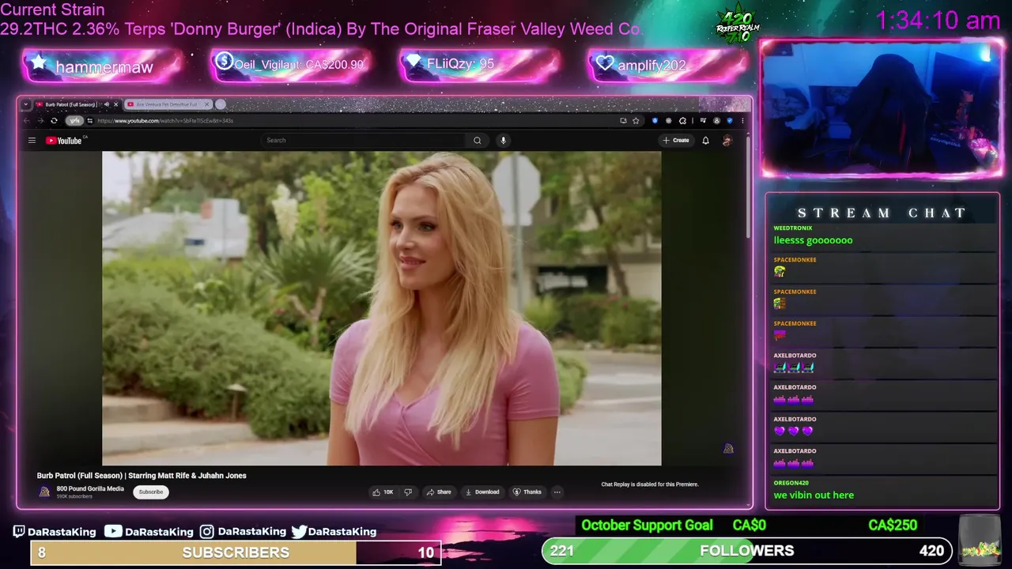Open the YouTube account avatar menu
This screenshot has height=569, width=1012.
727,141
